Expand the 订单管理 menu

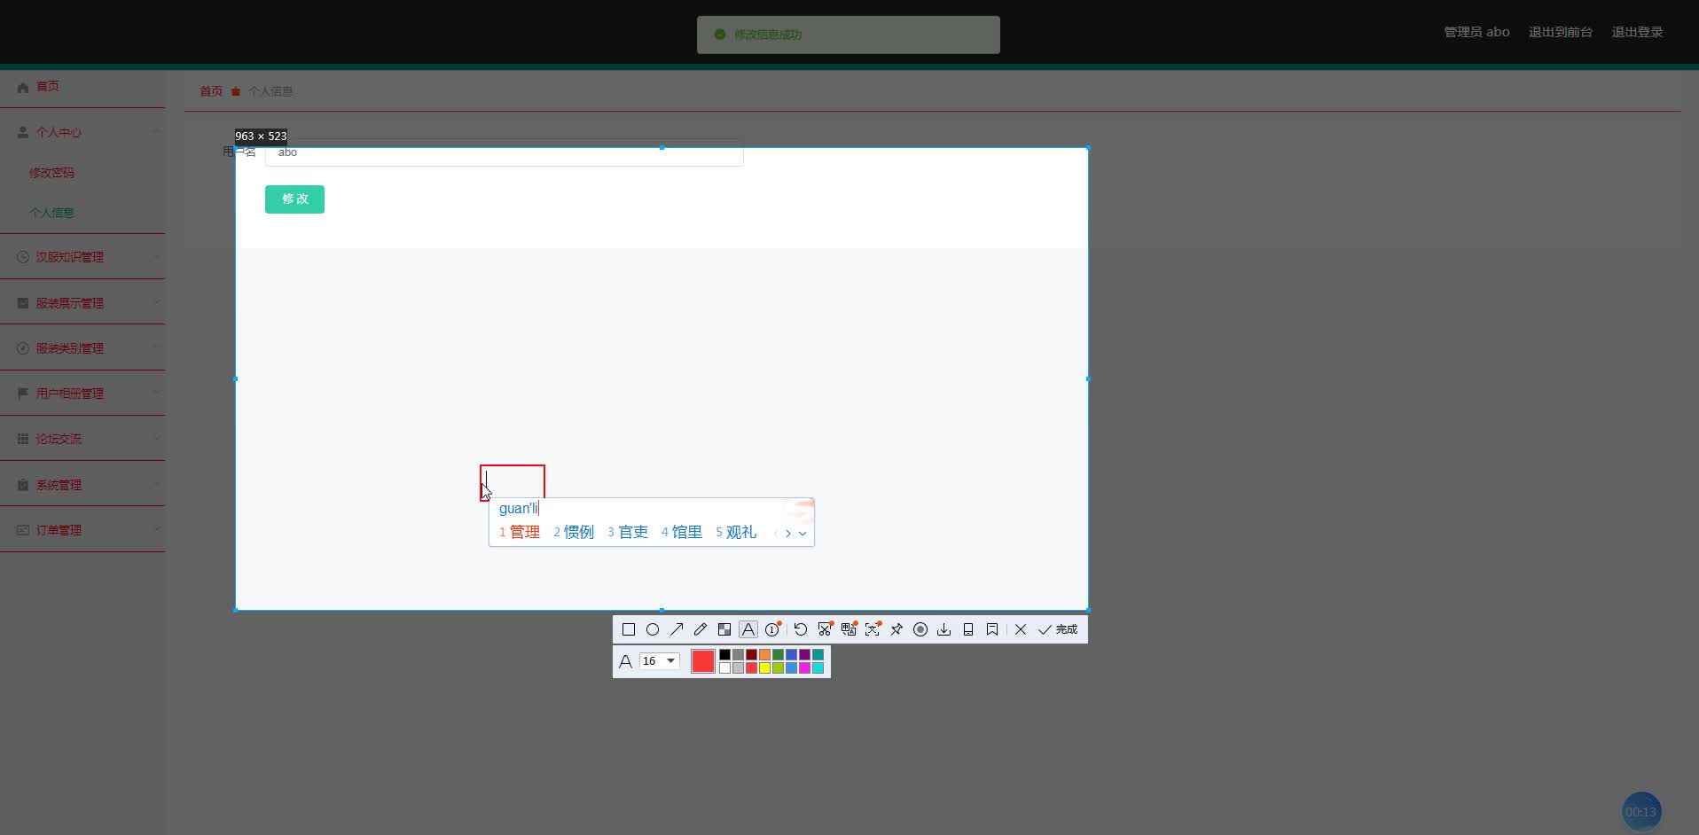click(x=82, y=530)
